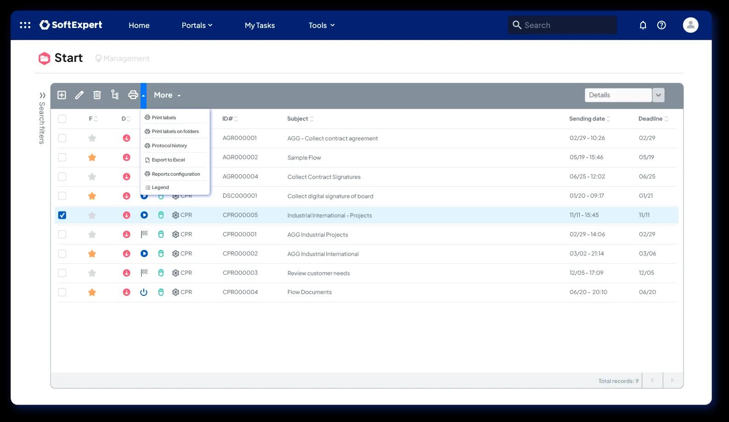This screenshot has width=729, height=422.
Task: Click the pencil edit icon in toolbar
Action: click(x=79, y=95)
